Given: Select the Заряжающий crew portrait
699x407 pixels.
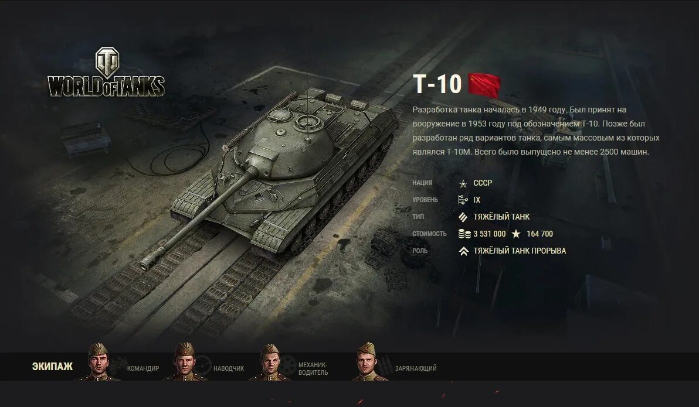Looking at the screenshot, I should [x=369, y=361].
